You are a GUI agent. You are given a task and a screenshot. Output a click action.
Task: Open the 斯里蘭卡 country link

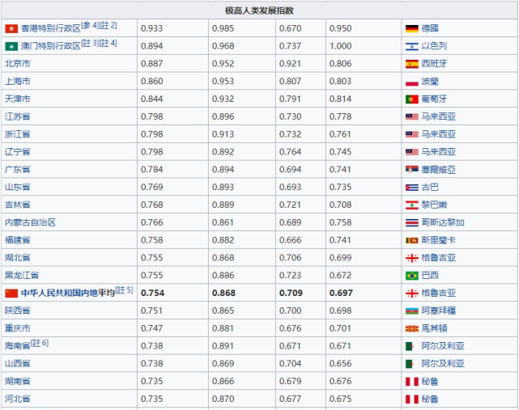pos(438,240)
